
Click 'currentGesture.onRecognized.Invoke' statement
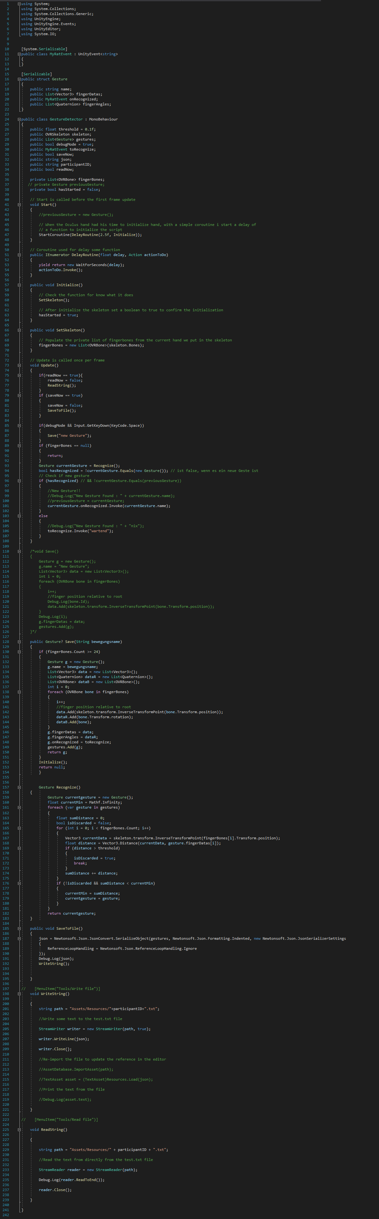coord(109,506)
